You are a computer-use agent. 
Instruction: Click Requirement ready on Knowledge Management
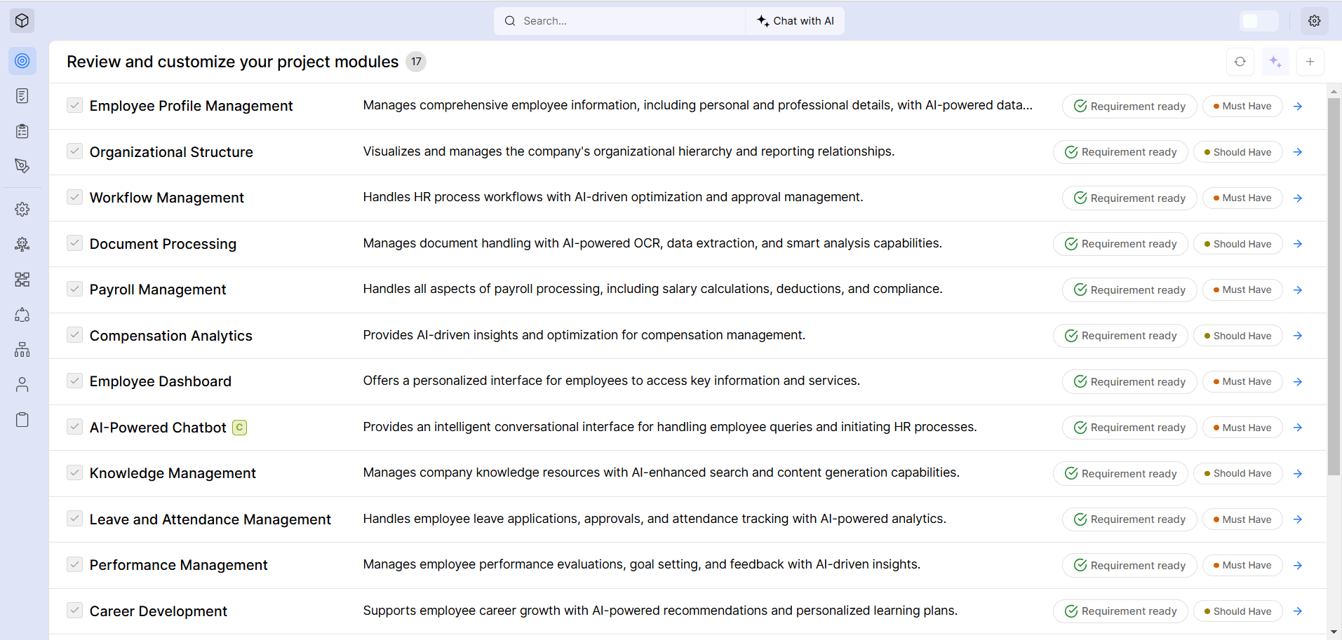1120,474
